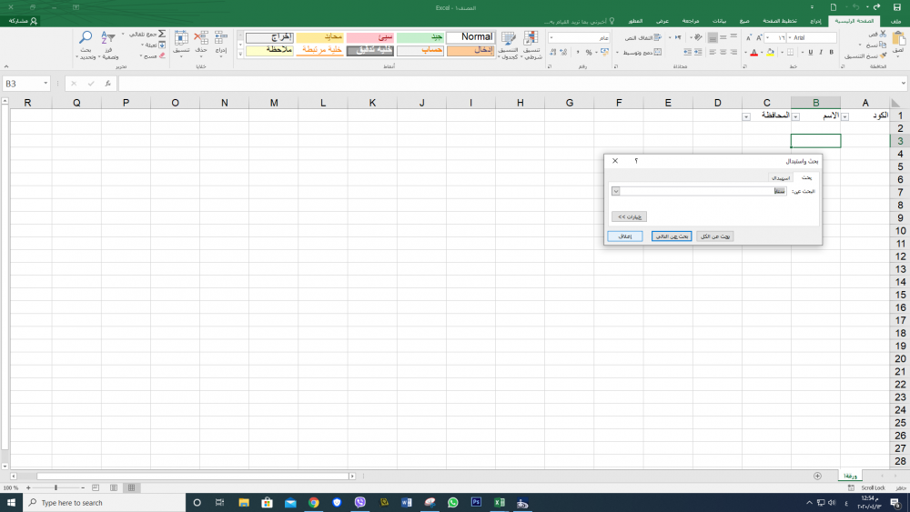The width and height of the screenshot is (910, 512).
Task: Click Find Next button in dialog
Action: (672, 236)
